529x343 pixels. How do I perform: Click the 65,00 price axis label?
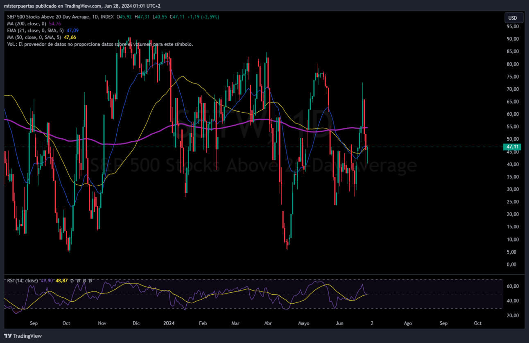click(x=513, y=102)
